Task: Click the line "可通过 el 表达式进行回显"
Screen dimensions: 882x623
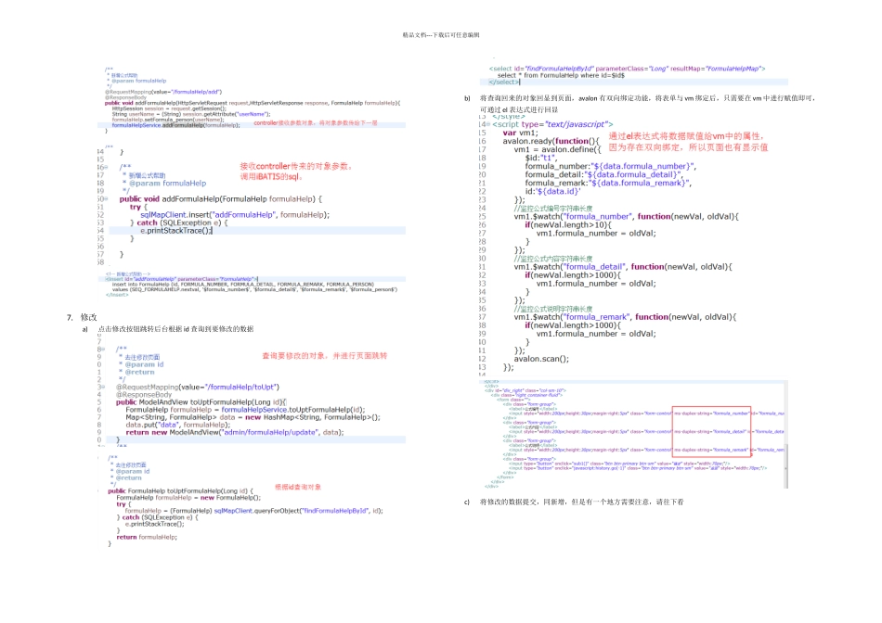Action: click(x=519, y=109)
